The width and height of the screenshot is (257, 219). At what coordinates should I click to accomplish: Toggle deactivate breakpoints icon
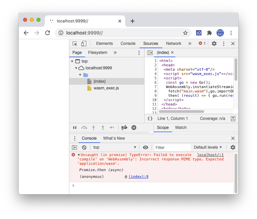(124, 128)
